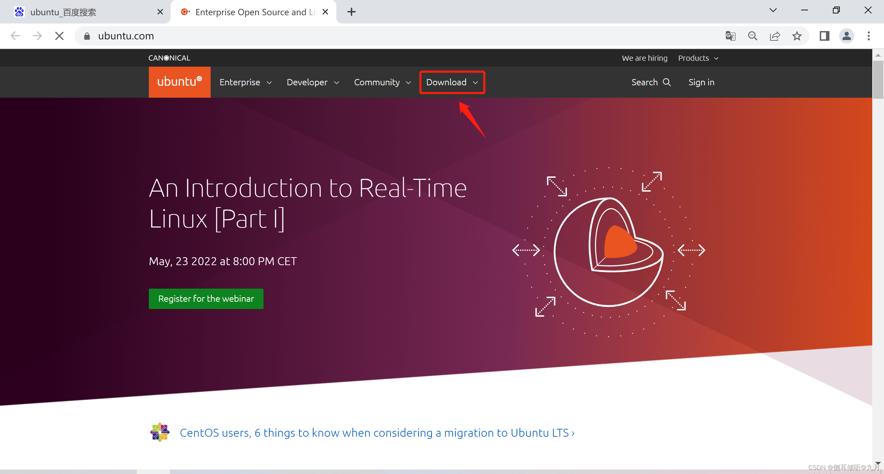Open the tab search chevron

pyautogui.click(x=773, y=10)
